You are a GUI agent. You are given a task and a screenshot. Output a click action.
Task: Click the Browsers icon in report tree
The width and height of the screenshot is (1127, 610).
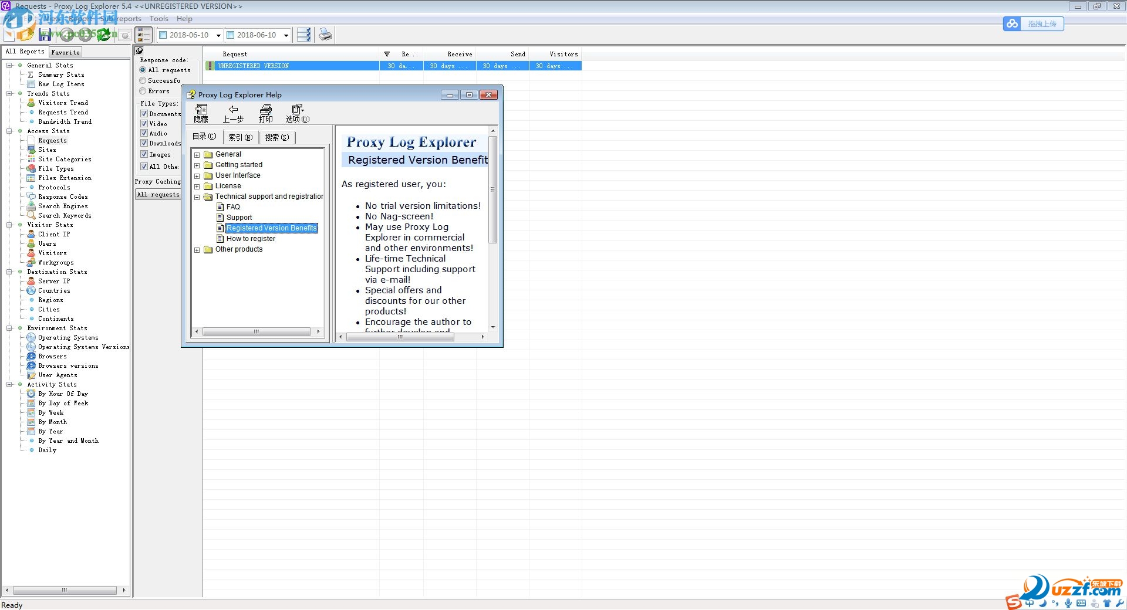click(x=32, y=356)
